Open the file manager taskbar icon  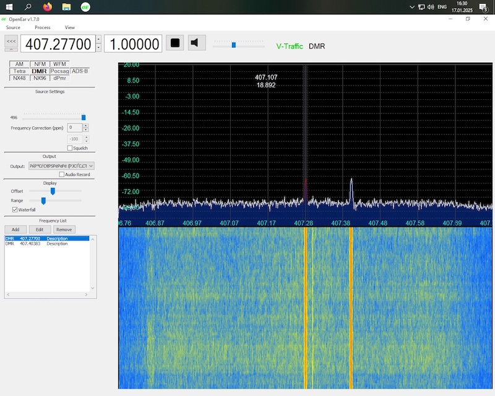66,7
